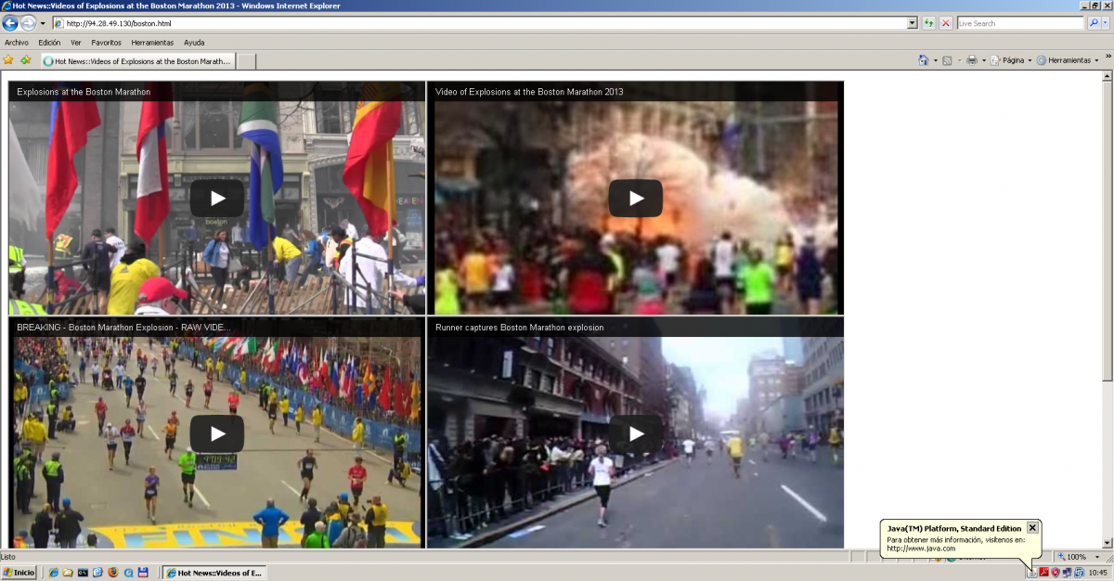The height and width of the screenshot is (581, 1114).
Task: Play the 'Explosions at the Boston Marathon' video
Action: pyautogui.click(x=216, y=198)
